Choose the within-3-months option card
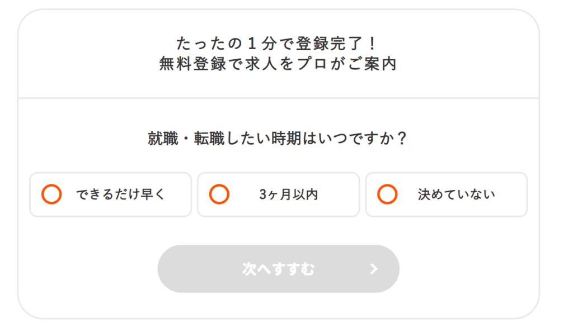573x332 pixels. [x=278, y=195]
